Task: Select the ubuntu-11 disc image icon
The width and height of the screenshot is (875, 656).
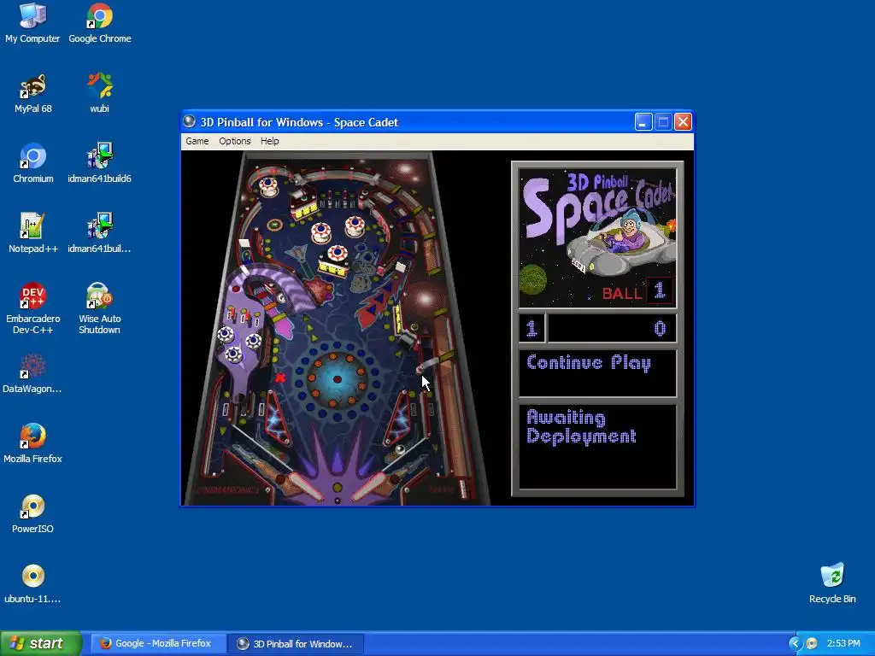Action: click(x=33, y=583)
